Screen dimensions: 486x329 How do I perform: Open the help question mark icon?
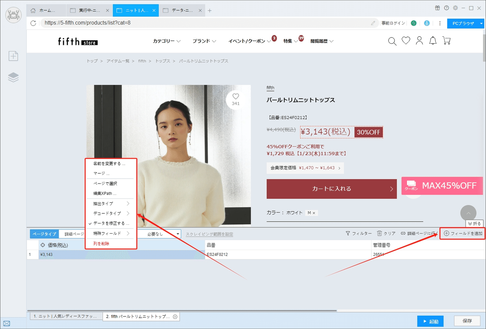(446, 8)
